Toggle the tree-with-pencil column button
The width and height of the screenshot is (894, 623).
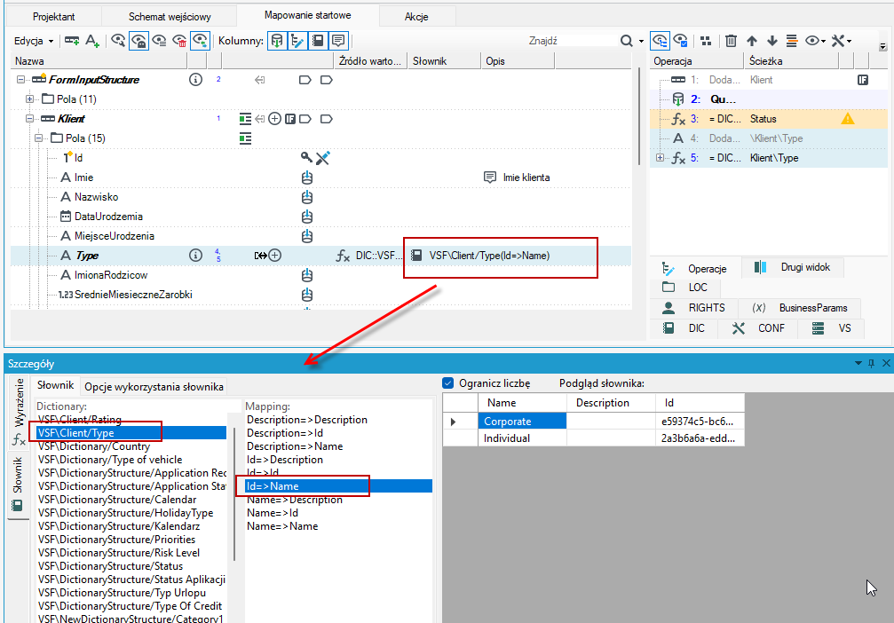tap(297, 41)
